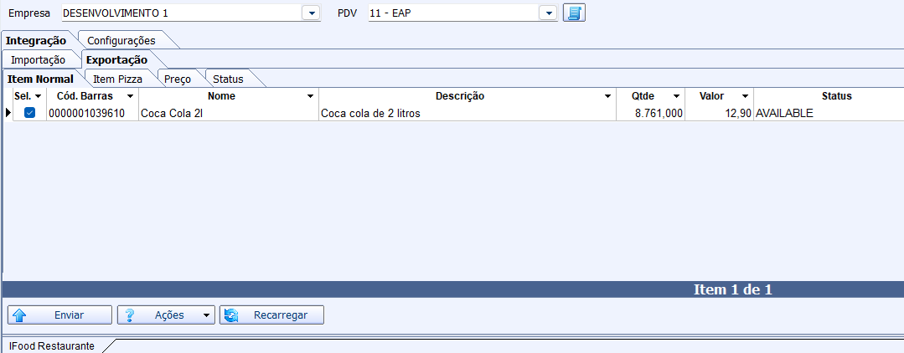This screenshot has width=904, height=353.
Task: Open the Descrição column filter arrow
Action: click(607, 96)
